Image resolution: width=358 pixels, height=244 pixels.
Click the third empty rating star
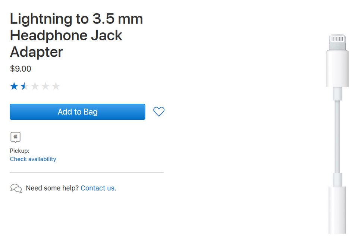tap(35, 87)
